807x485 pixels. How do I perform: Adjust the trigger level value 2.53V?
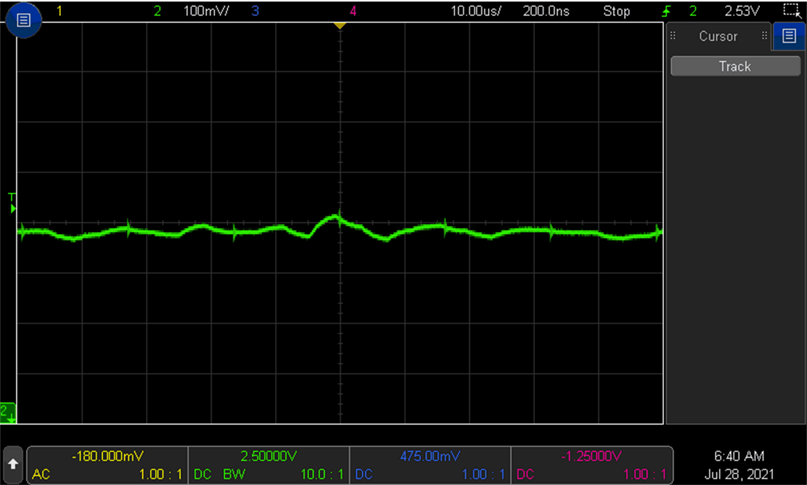[743, 11]
